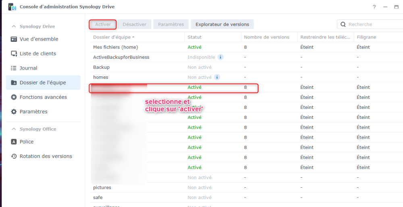Screen dimensions: 403x207
Task: Sort by Dossier d'équipe column arrow
Action: click(133, 37)
